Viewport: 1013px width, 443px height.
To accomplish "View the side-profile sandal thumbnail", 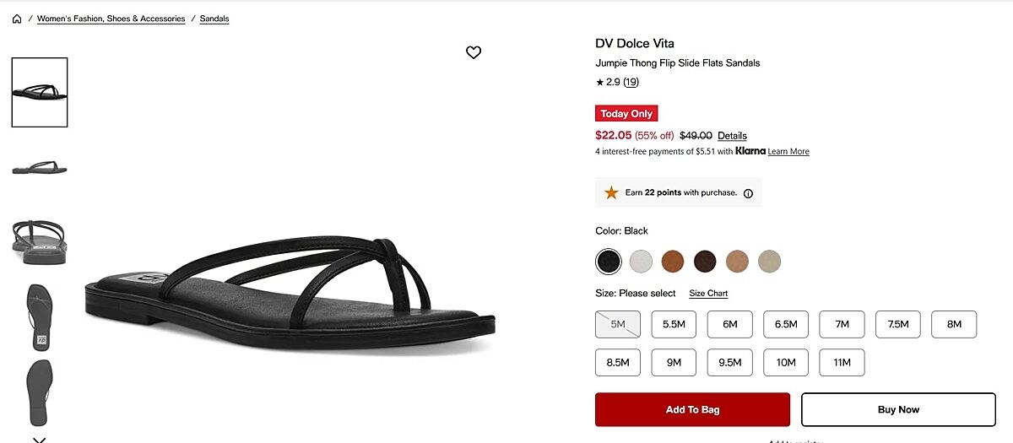I will pos(39,168).
